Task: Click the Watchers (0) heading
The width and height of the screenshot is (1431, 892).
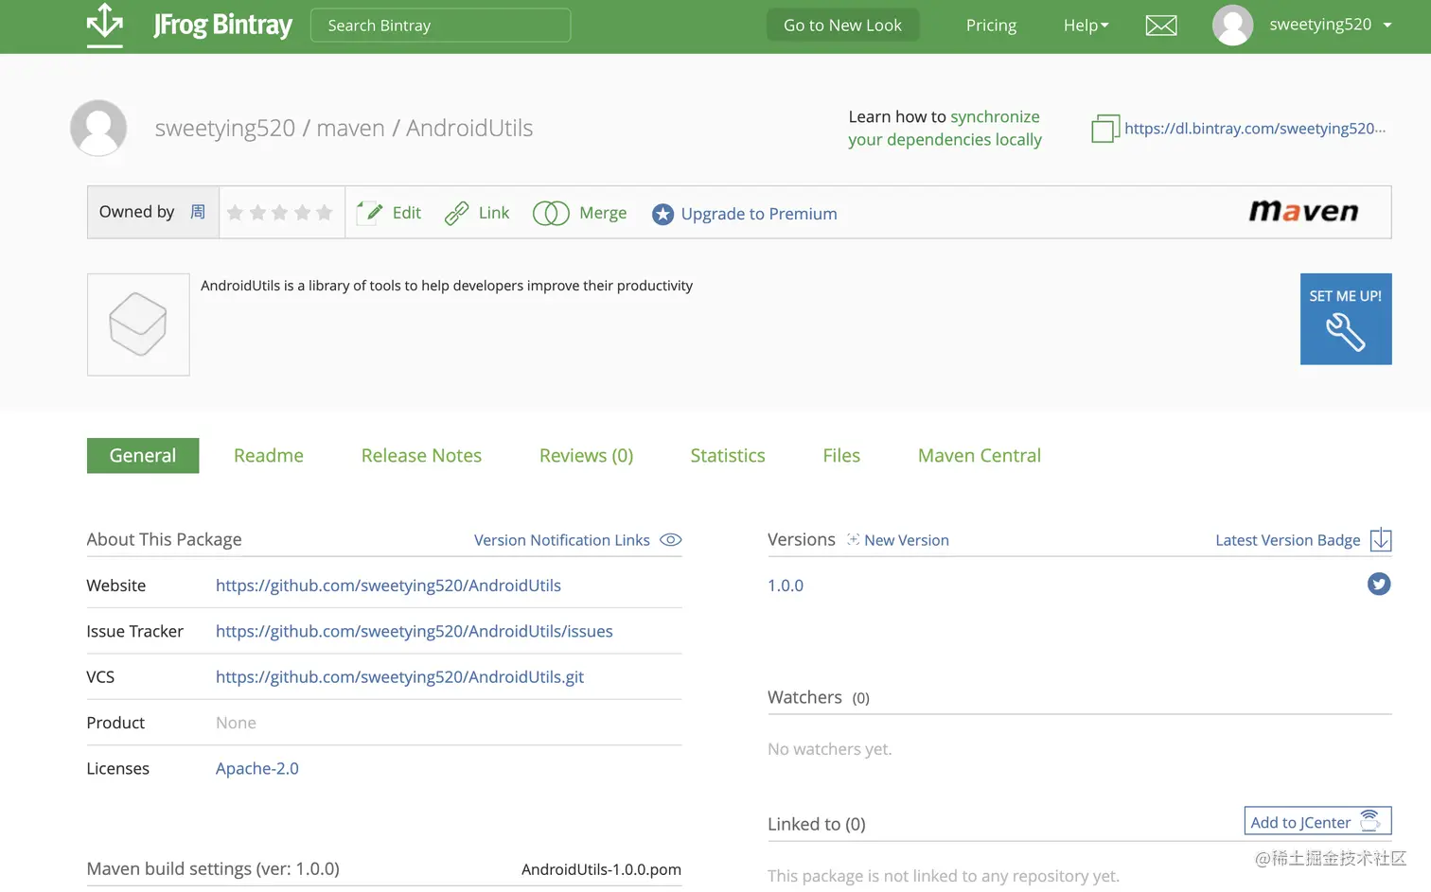Action: (x=819, y=697)
